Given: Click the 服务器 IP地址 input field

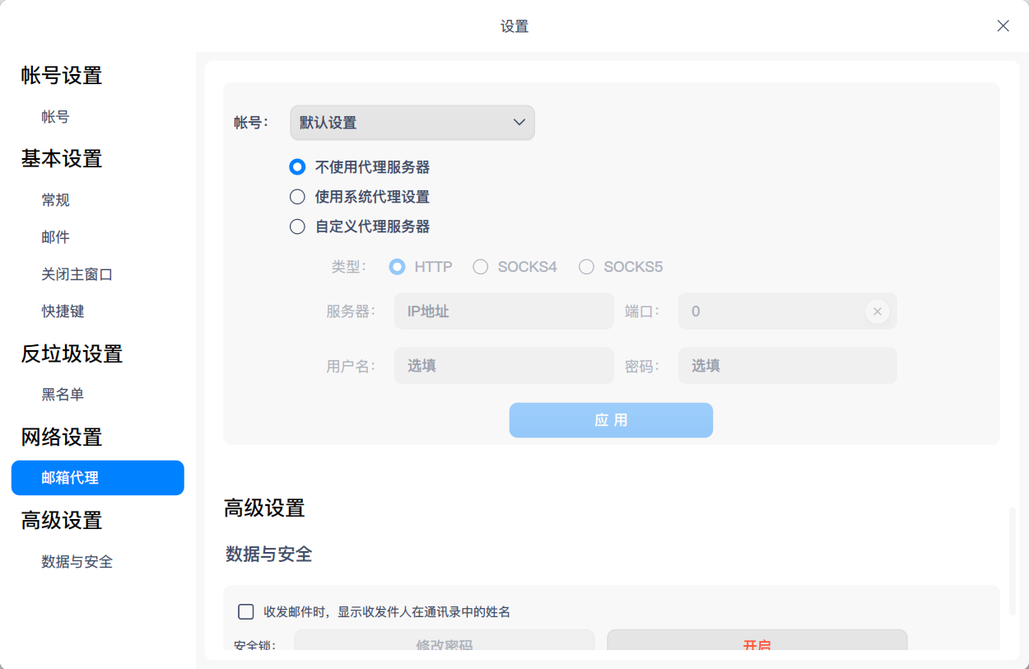Looking at the screenshot, I should click(502, 311).
